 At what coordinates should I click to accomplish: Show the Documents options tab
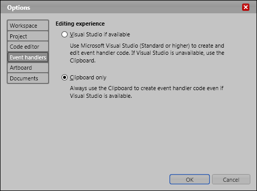tap(28, 78)
